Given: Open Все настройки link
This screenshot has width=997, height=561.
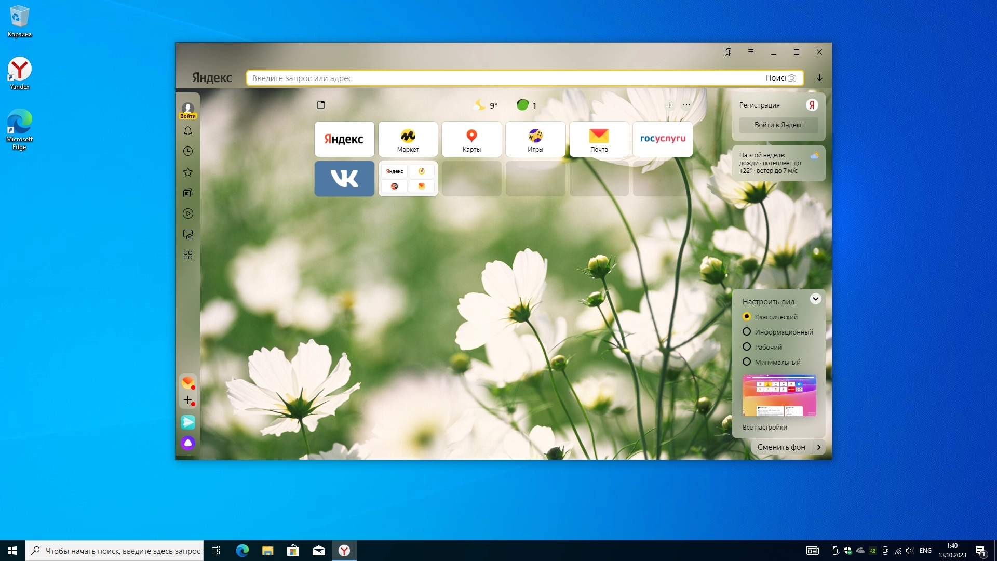Looking at the screenshot, I should click(x=764, y=428).
